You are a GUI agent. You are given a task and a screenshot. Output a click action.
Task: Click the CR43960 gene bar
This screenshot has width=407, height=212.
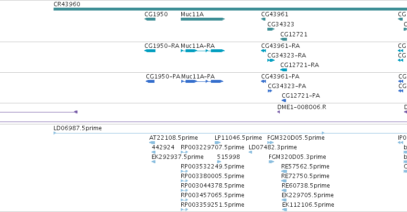pyautogui.click(x=230, y=9)
